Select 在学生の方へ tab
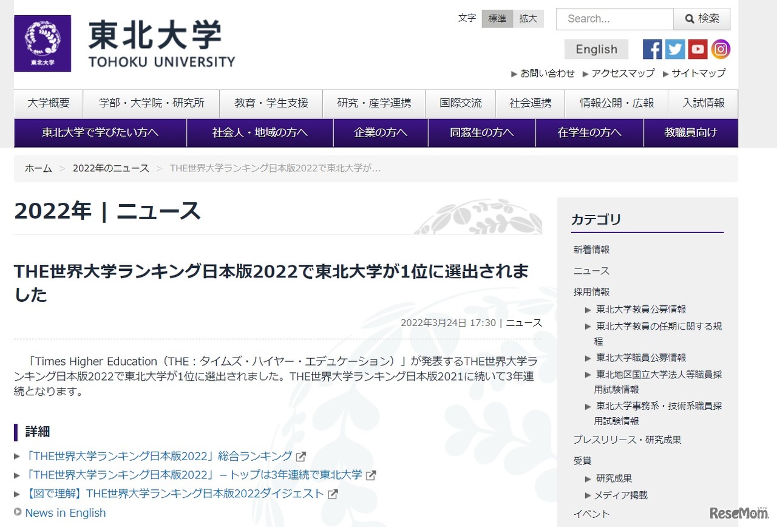 589,133
